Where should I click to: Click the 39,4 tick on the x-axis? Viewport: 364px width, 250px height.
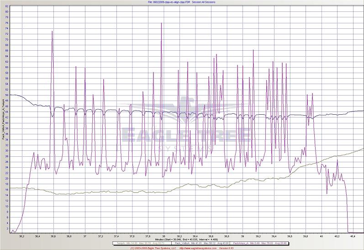274,236
